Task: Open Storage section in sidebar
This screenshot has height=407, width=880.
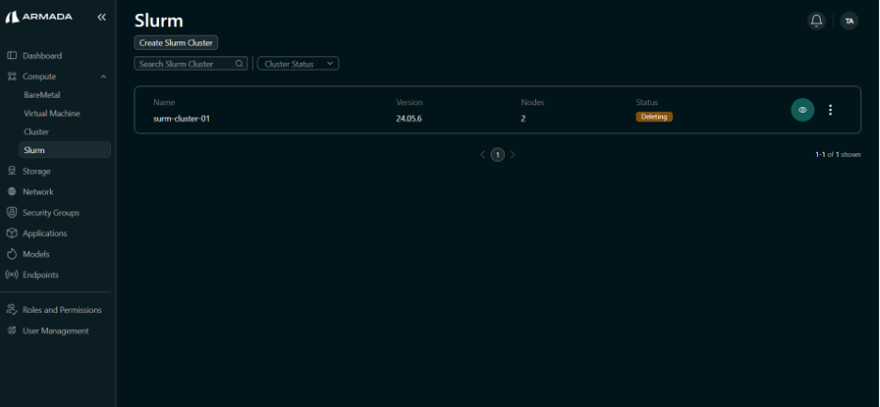Action: pos(36,171)
